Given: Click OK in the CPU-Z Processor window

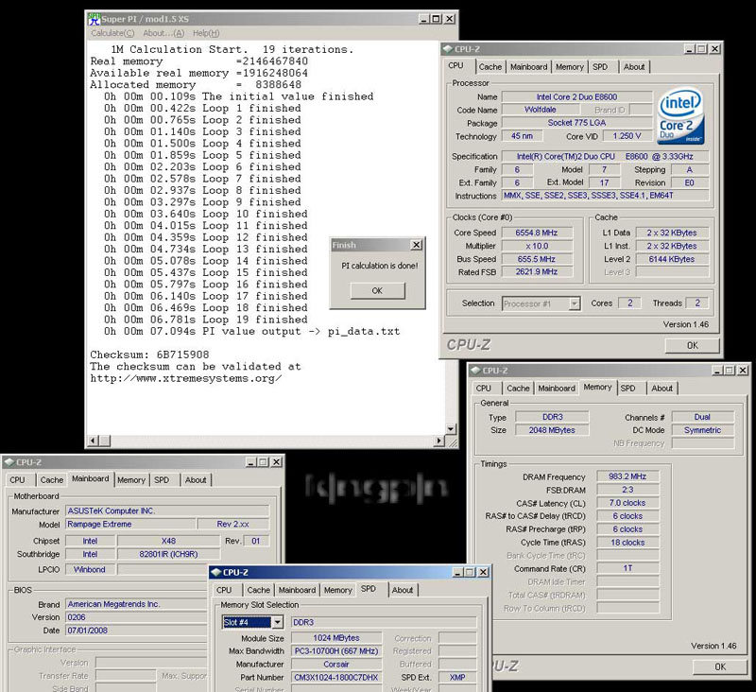Looking at the screenshot, I should [x=691, y=345].
